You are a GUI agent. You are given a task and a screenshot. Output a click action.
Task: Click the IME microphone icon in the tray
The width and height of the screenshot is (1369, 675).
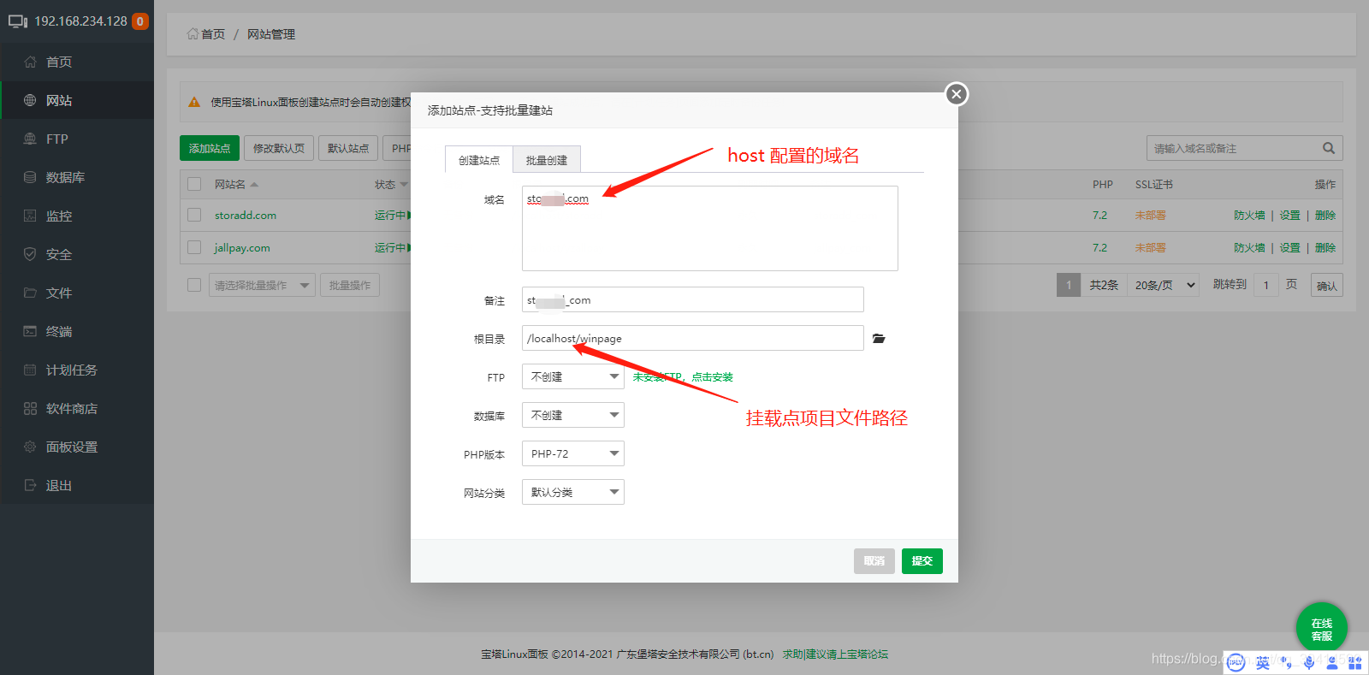click(x=1309, y=663)
